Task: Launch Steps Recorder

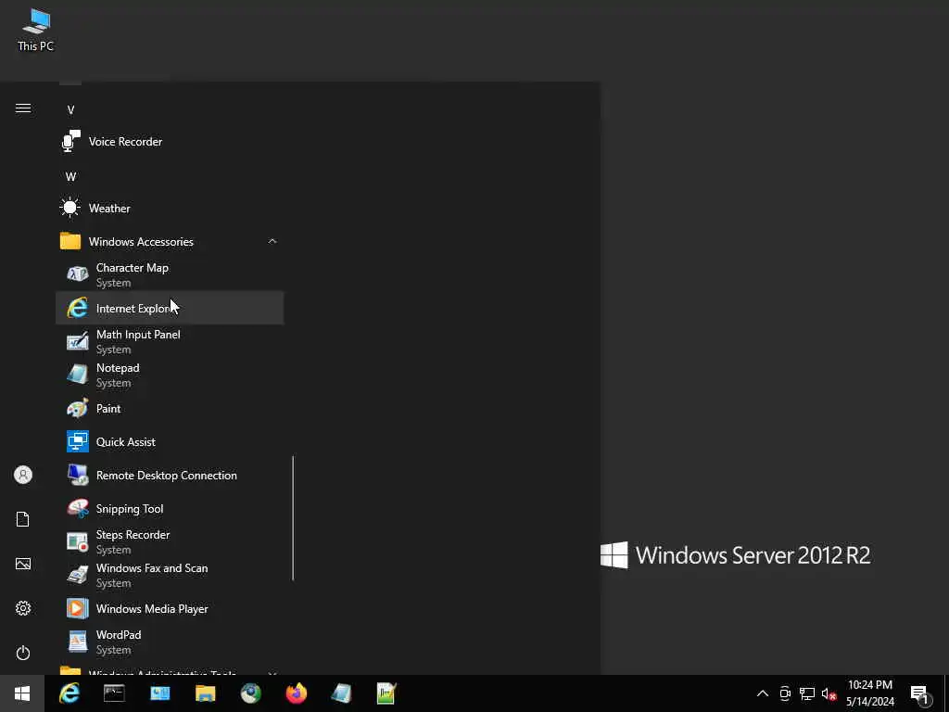Action: [x=170, y=541]
